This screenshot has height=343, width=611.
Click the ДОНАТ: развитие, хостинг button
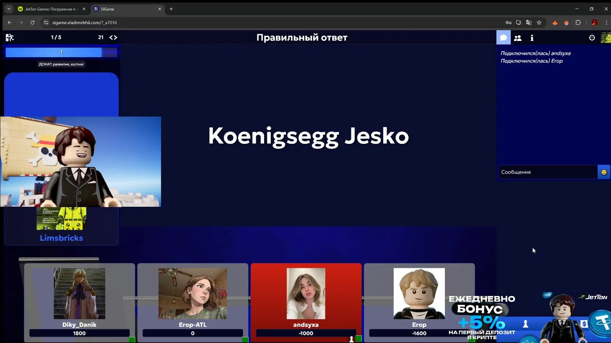61,64
